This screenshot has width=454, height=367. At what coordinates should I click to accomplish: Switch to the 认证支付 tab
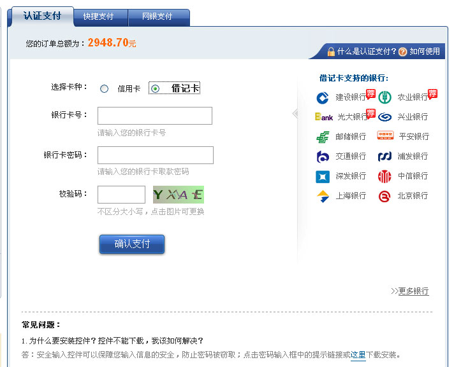point(42,16)
